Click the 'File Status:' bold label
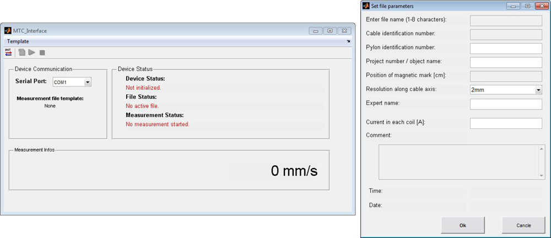The image size is (551, 238). click(x=141, y=96)
